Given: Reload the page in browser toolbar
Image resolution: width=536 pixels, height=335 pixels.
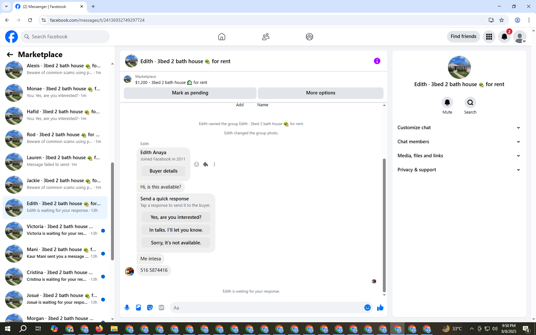Looking at the screenshot, I should tap(30, 20).
